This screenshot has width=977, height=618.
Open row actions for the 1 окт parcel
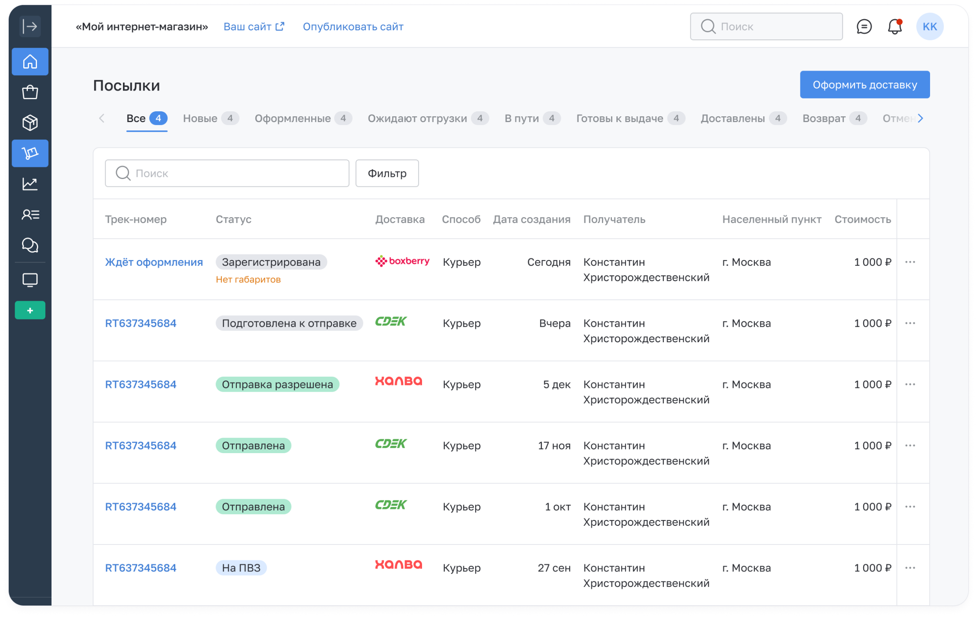(910, 507)
